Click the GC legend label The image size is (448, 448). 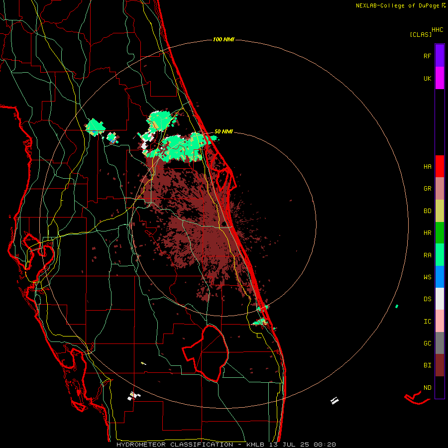tap(427, 343)
